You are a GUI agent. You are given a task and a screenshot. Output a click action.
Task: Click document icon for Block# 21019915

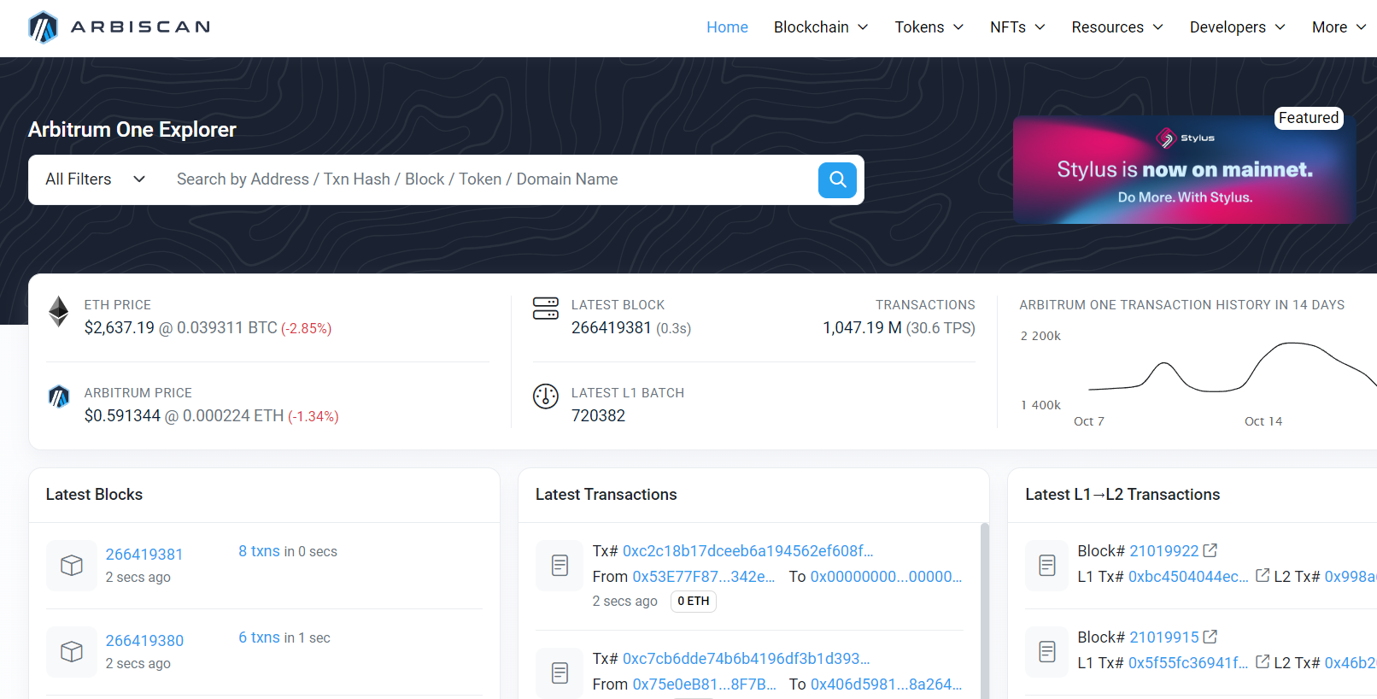pos(1047,652)
